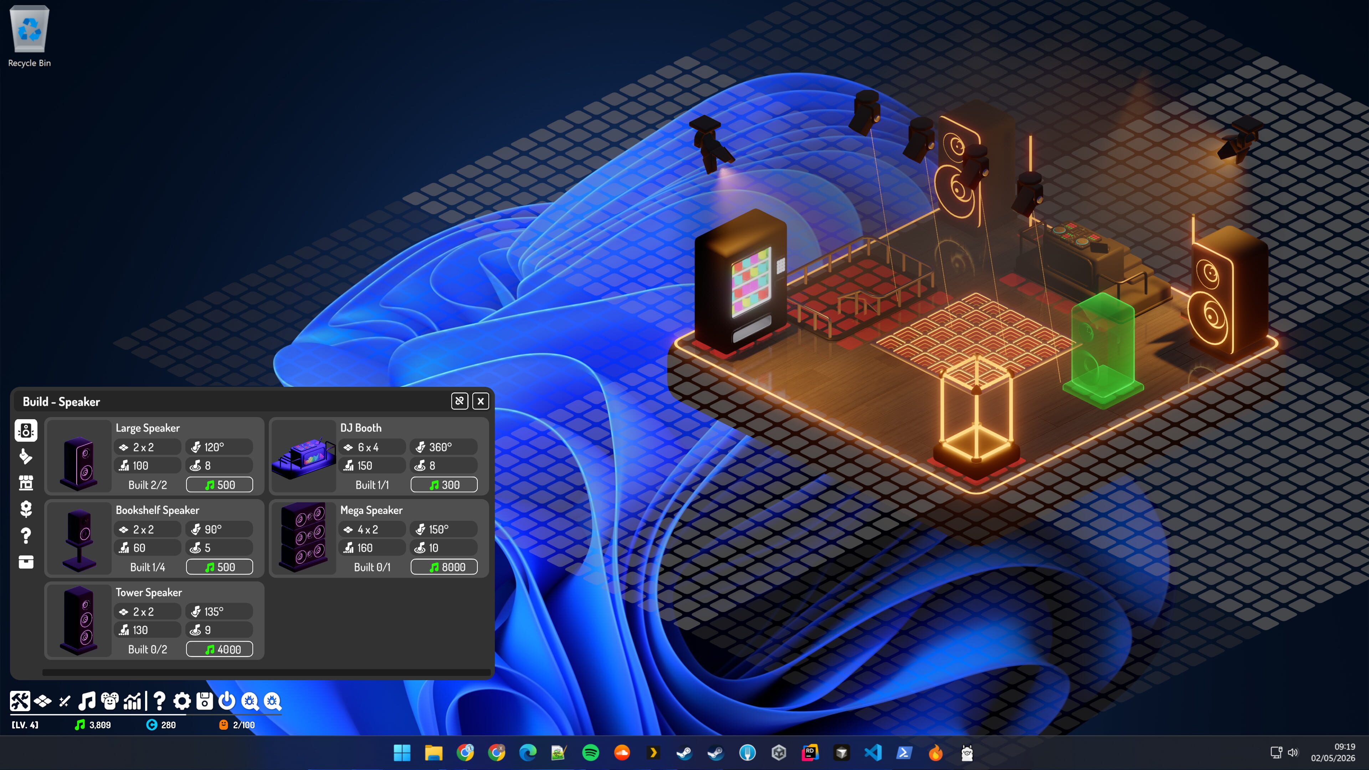The image size is (1369, 770).
Task: Open question mark category in build sidebar
Action: pos(26,536)
